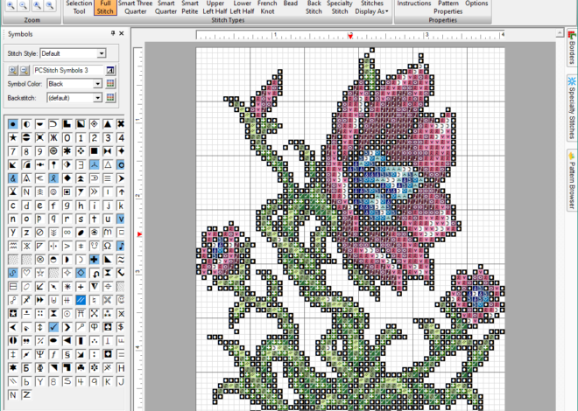
Task: Select the Omega symbol
Action: point(108,246)
